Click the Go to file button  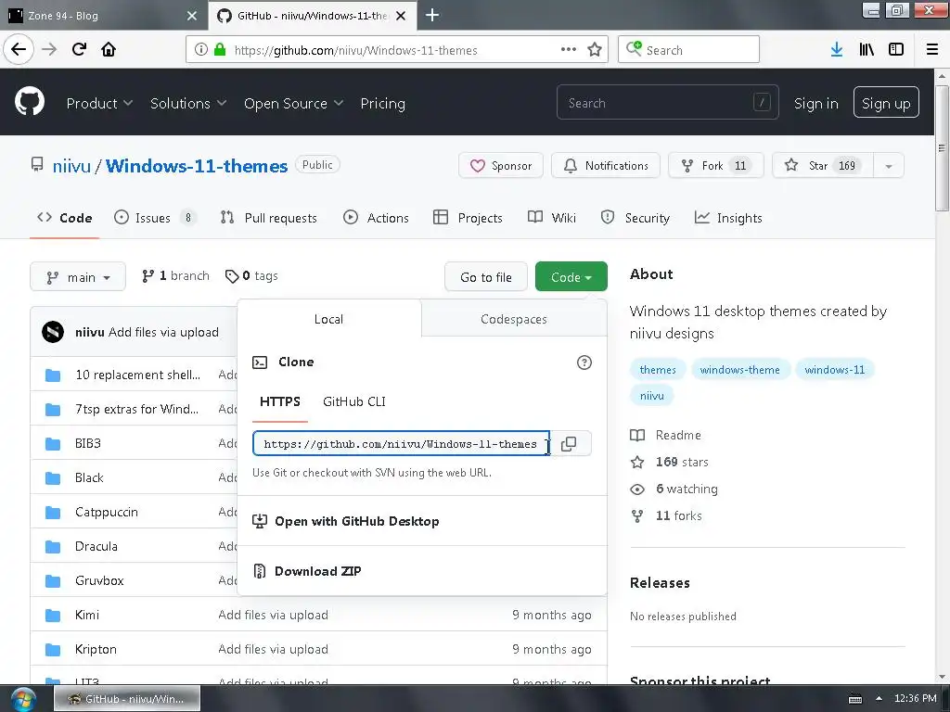point(486,276)
